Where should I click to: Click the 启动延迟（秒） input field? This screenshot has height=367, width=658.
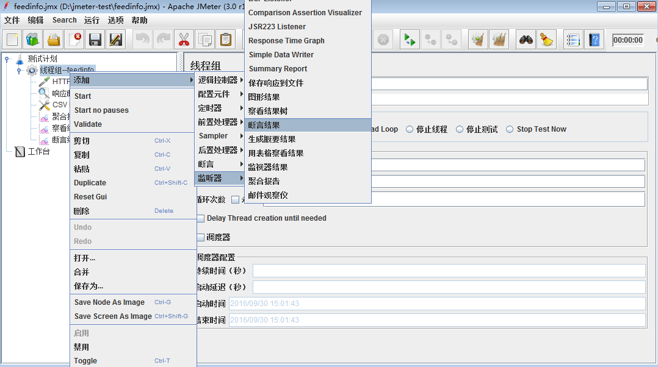pos(449,287)
